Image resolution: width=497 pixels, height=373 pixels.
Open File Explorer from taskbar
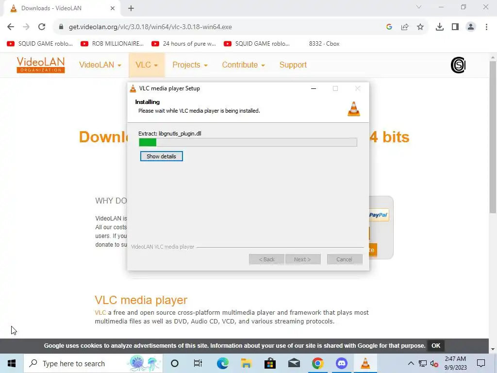click(246, 363)
